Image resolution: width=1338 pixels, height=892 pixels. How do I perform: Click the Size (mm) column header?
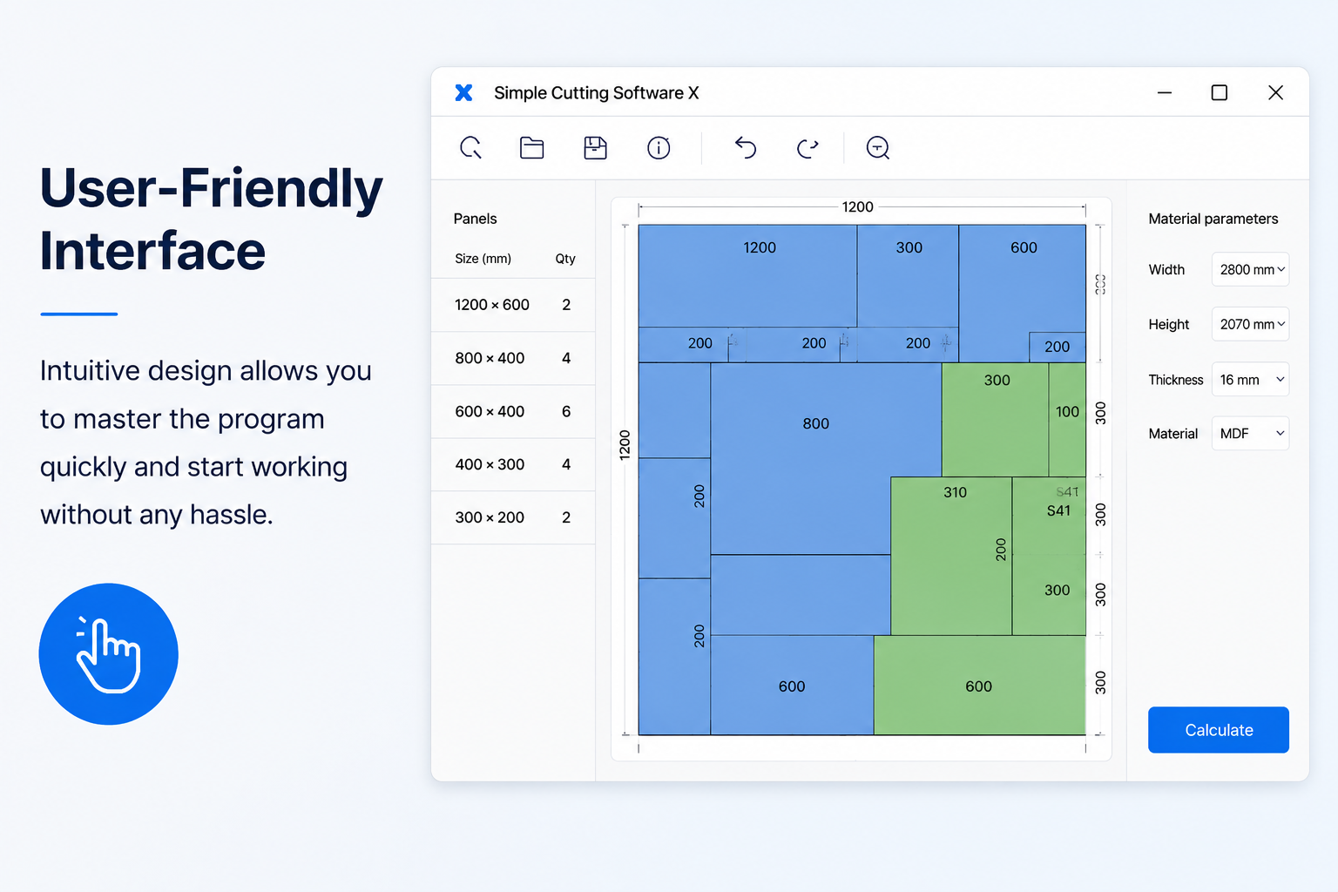click(x=483, y=259)
